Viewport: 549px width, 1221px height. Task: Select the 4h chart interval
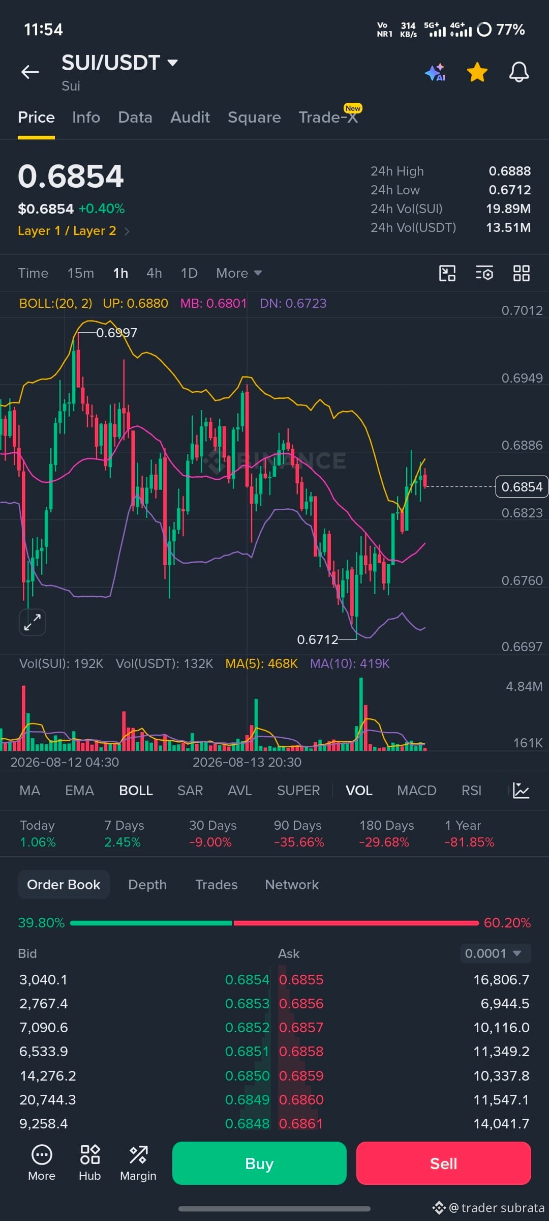tap(154, 273)
